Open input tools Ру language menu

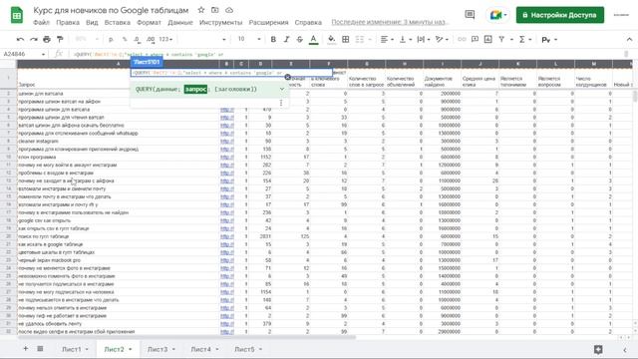coord(549,40)
